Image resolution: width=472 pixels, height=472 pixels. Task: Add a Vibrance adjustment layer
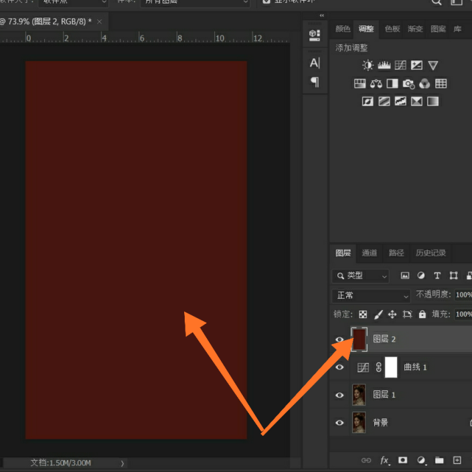click(433, 66)
